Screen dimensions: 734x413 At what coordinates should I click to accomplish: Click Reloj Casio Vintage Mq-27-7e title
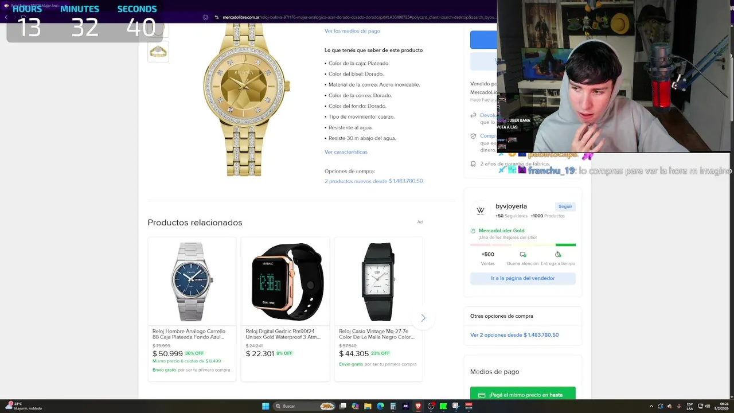(377, 334)
